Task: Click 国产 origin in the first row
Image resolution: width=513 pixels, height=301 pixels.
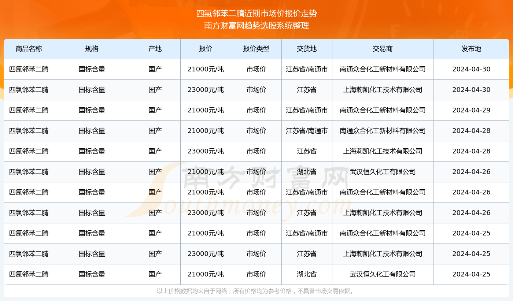Action: 155,69
